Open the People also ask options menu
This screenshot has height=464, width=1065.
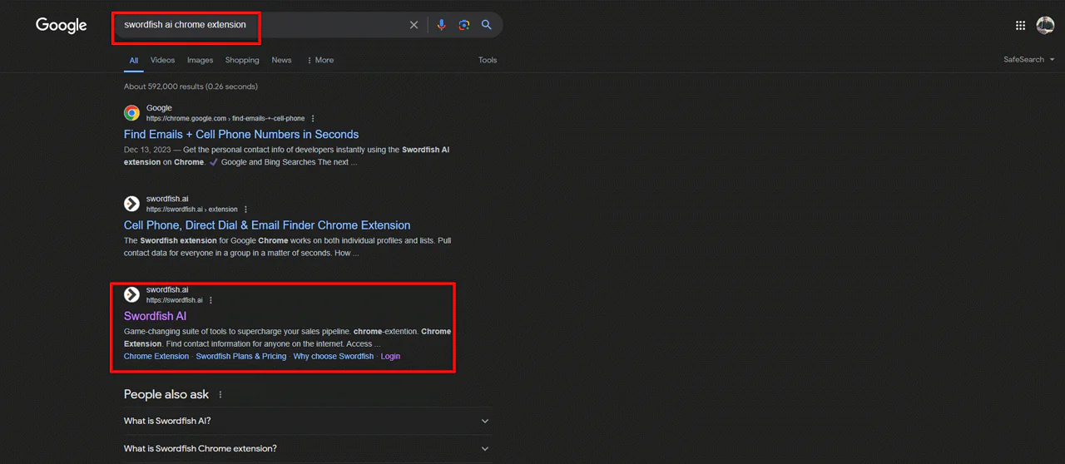click(x=220, y=395)
